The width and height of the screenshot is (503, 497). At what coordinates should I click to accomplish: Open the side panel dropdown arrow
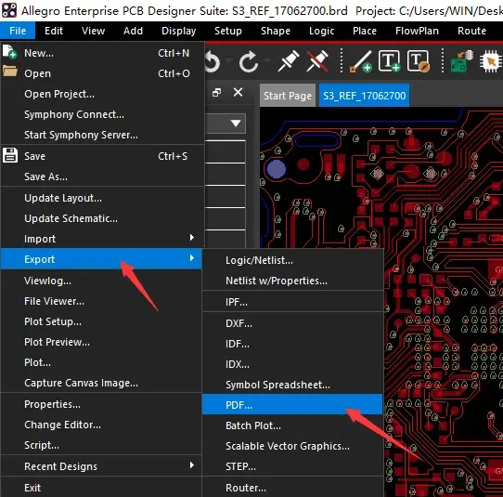236,123
